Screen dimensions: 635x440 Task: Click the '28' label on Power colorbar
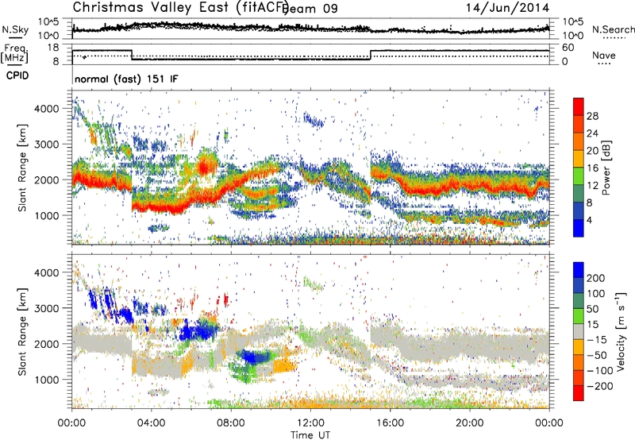592,116
